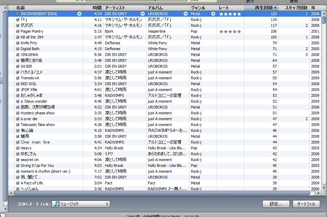
Task: Click play count 74 of Knife Prty
Action: point(275,43)
